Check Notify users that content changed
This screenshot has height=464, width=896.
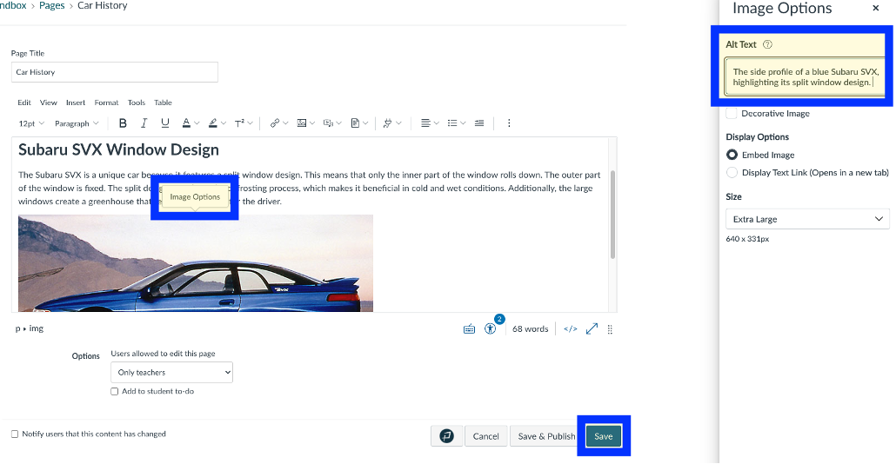(15, 434)
